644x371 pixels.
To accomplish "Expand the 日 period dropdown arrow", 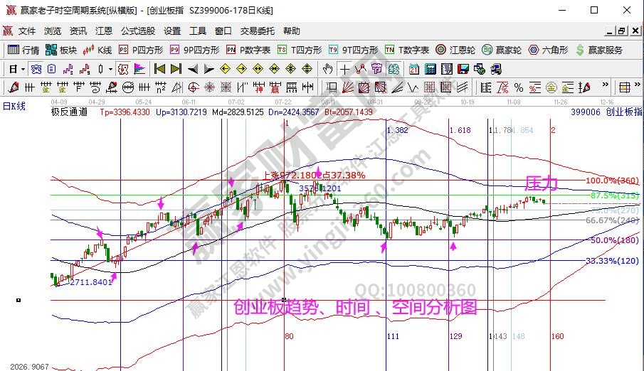I will [23, 69].
